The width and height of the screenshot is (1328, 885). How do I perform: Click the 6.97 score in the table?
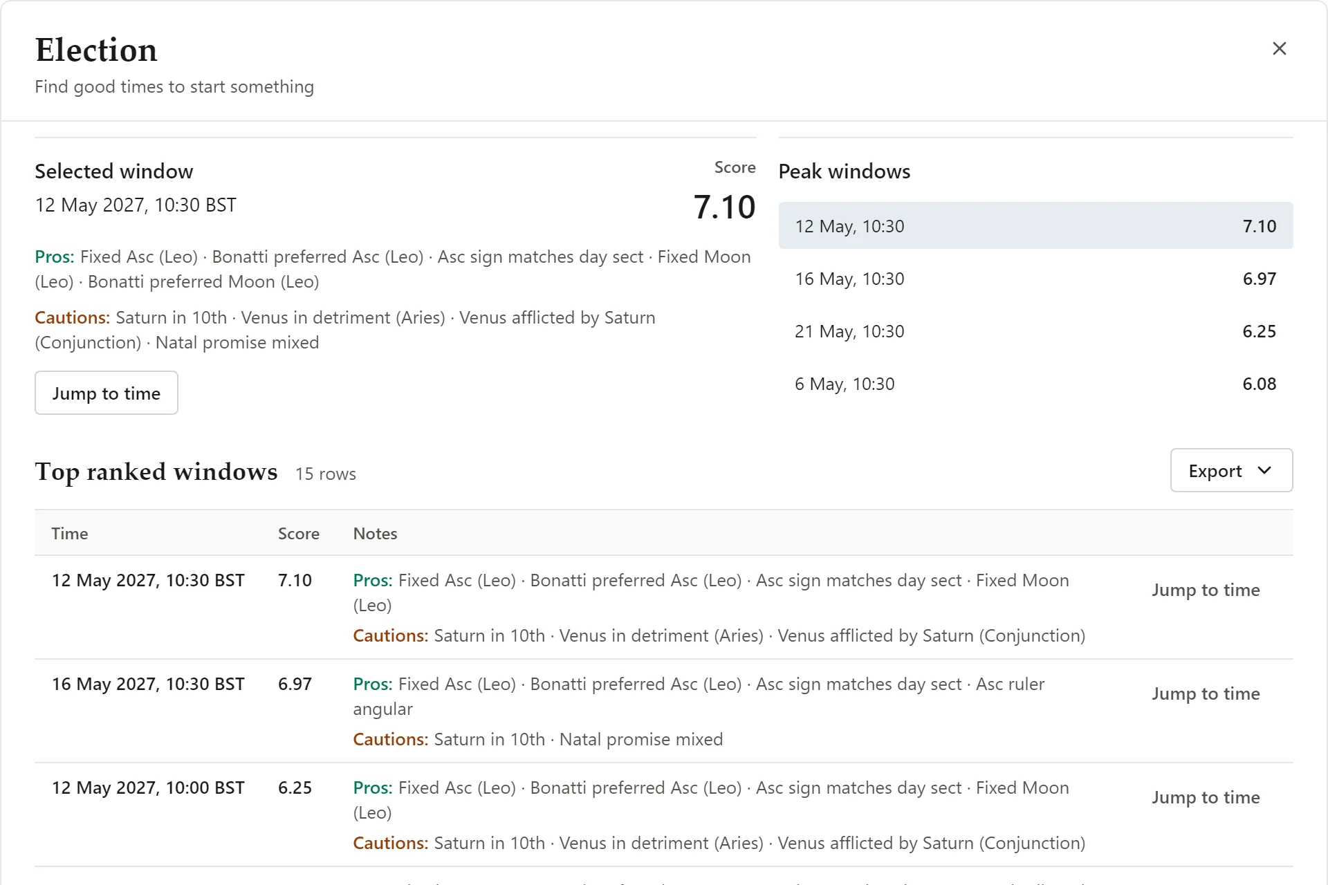[295, 684]
